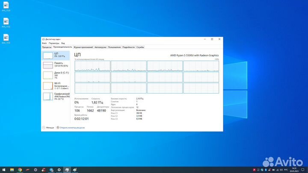
Task: Maximize the Task Manager window
Action: 212,39
